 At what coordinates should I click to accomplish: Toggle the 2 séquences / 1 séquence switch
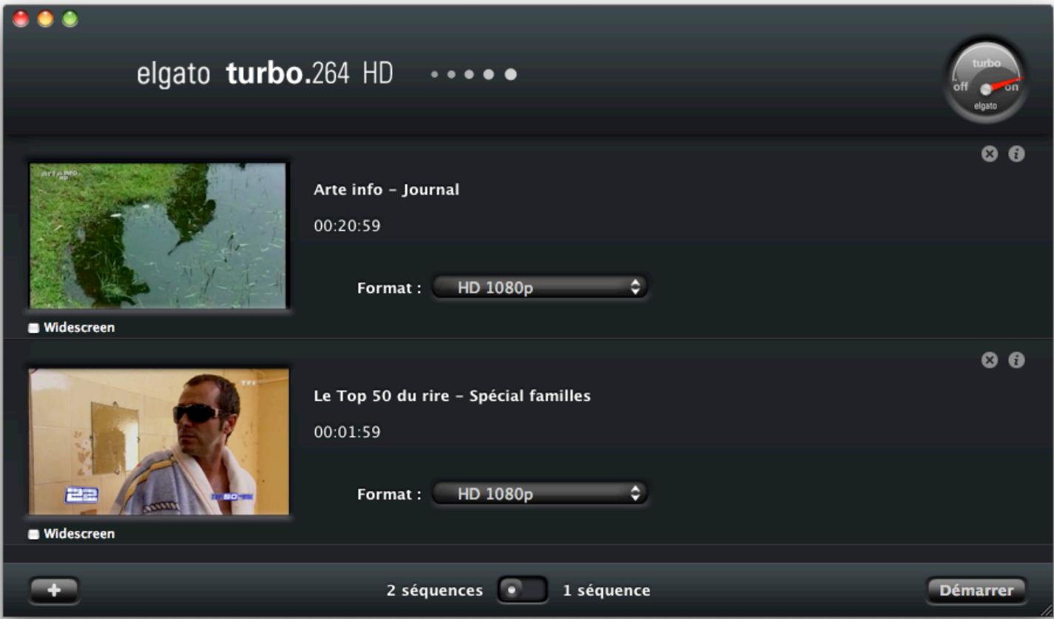[x=522, y=590]
